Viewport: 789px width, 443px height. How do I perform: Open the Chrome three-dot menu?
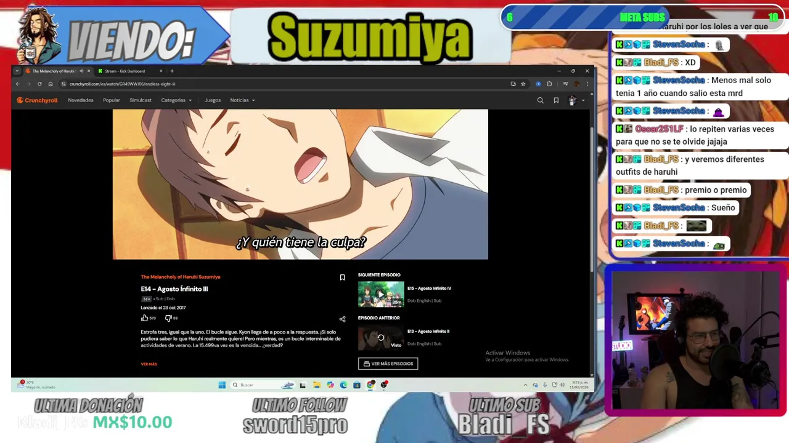pyautogui.click(x=587, y=84)
